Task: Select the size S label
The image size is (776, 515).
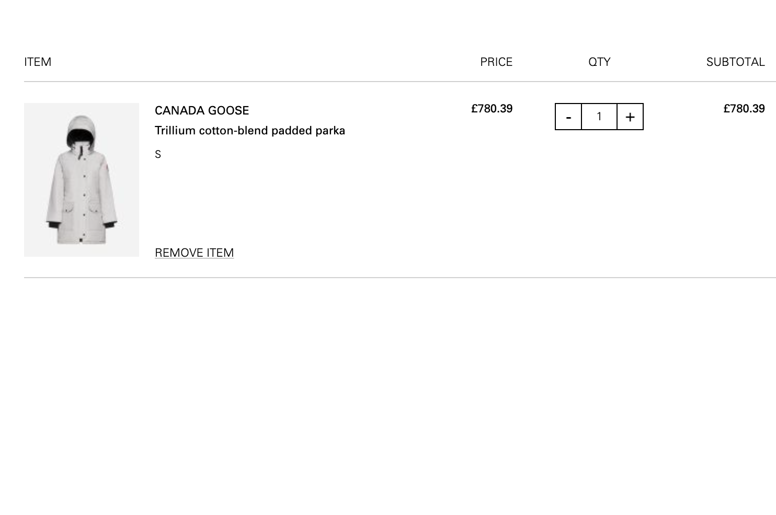Action: (158, 154)
